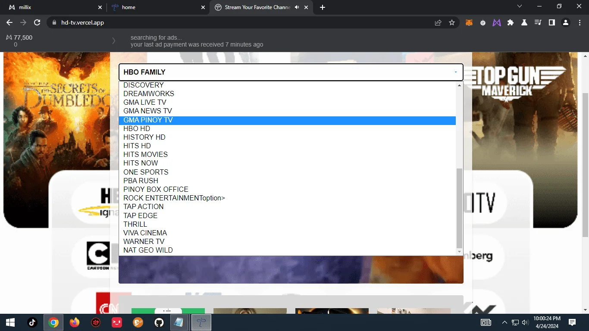Mute the streaming tab's speaker icon
This screenshot has height=331, width=589.
pyautogui.click(x=297, y=7)
